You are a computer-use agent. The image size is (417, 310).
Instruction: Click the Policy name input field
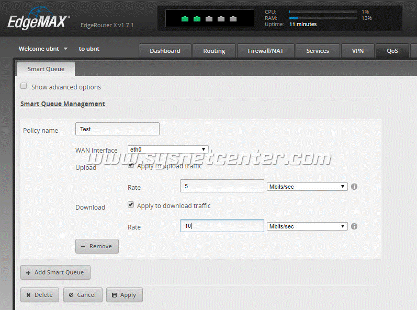click(117, 129)
